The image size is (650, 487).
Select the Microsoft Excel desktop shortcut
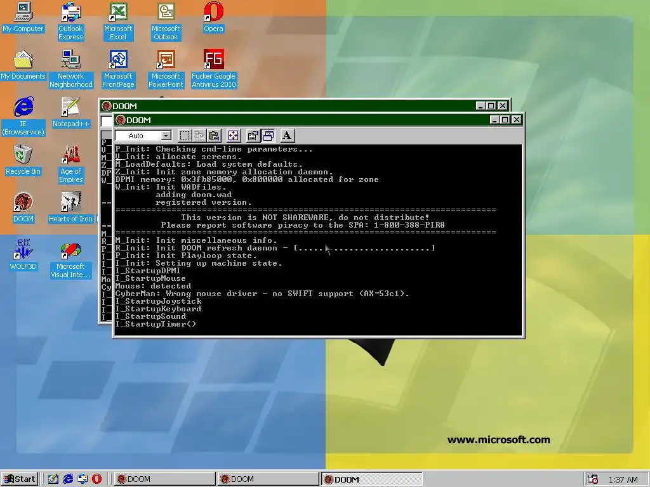point(118,22)
